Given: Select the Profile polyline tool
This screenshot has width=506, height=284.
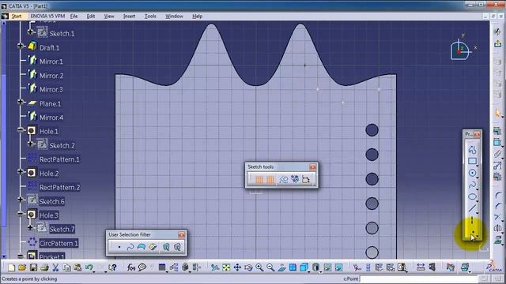Looking at the screenshot, I should pyautogui.click(x=472, y=150).
